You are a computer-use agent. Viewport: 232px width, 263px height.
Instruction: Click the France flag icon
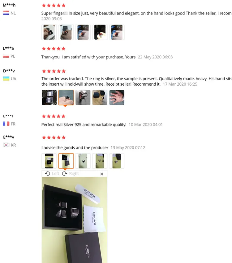pos(6,124)
